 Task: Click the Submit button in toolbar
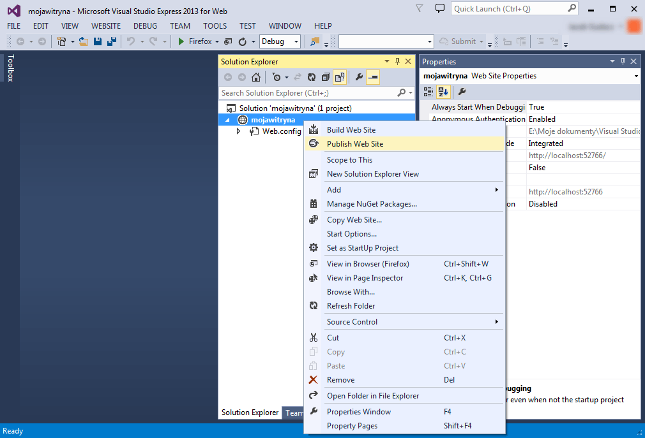(x=459, y=41)
